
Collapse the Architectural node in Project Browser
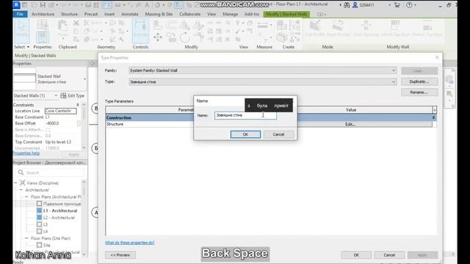point(21,190)
